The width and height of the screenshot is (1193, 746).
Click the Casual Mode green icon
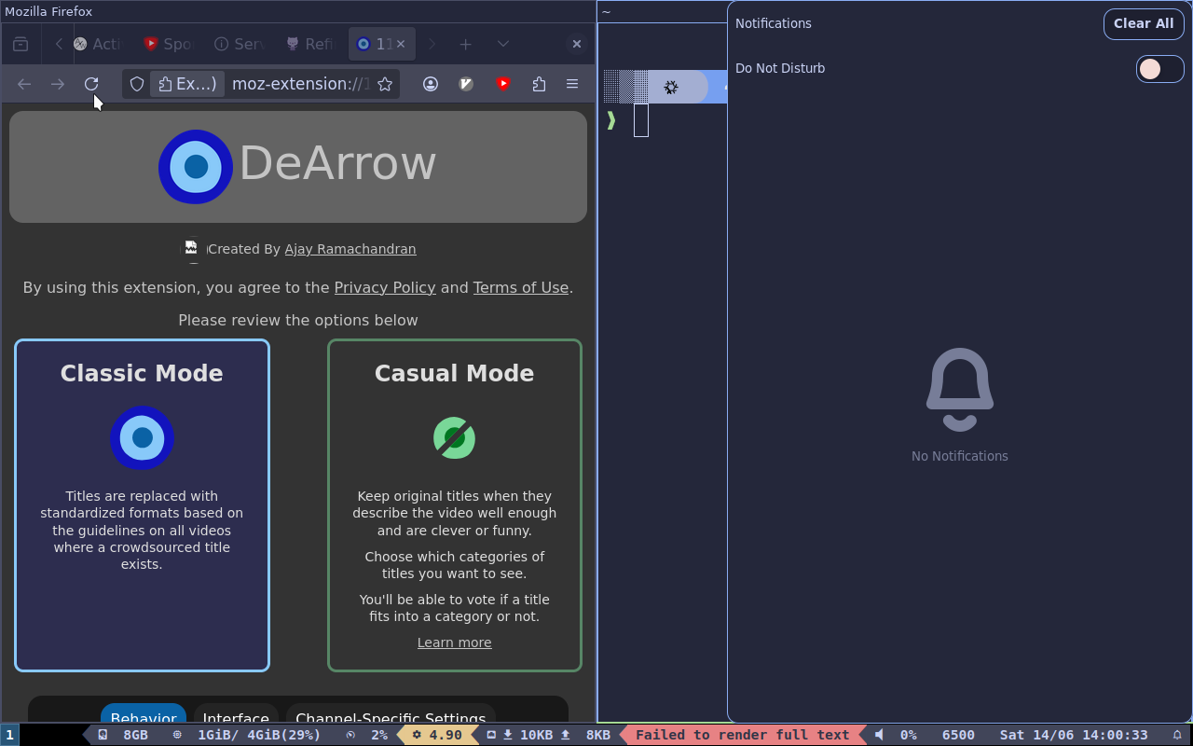[x=454, y=437]
